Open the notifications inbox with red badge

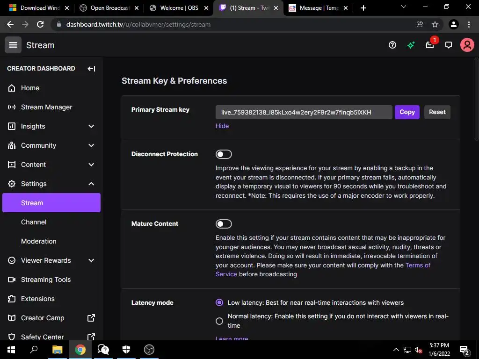point(430,45)
